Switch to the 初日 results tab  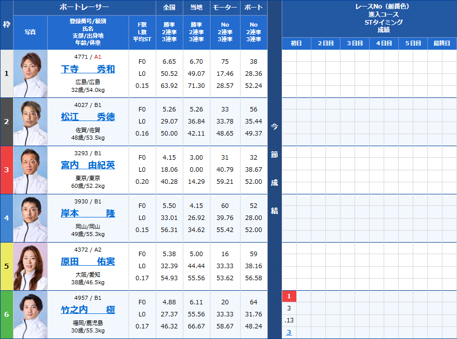(295, 43)
